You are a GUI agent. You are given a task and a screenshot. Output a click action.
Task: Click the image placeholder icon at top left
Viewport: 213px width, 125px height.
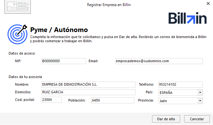click(x=18, y=7)
